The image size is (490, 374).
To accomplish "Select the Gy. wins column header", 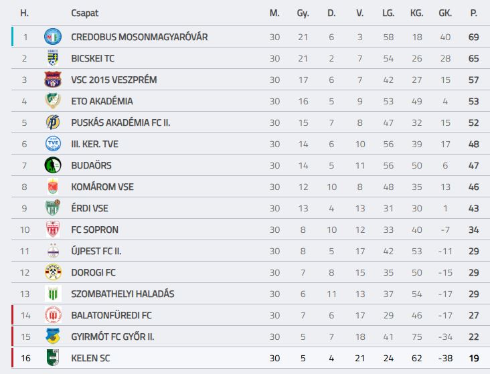I will (x=303, y=13).
